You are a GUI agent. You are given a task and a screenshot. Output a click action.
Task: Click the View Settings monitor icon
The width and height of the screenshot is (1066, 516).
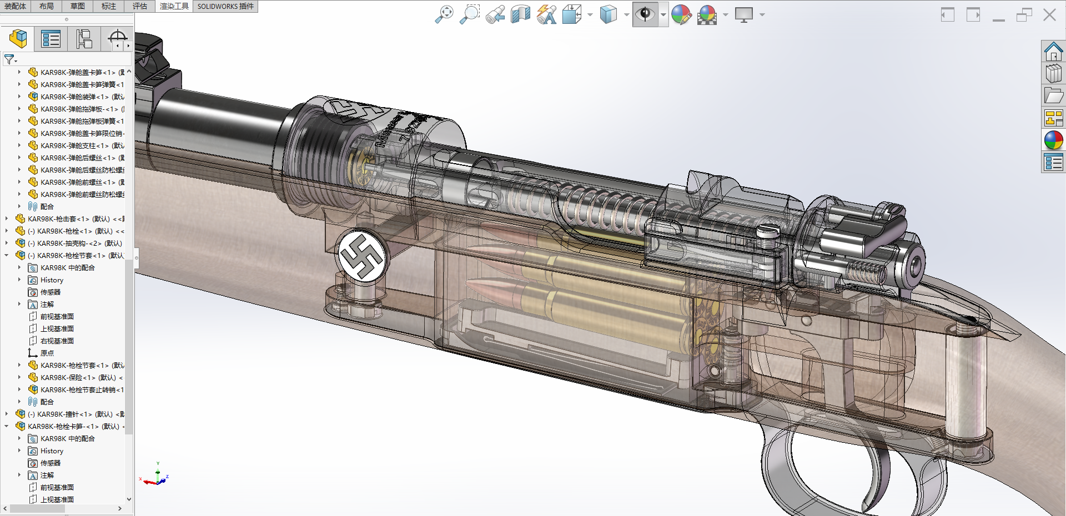click(x=744, y=14)
